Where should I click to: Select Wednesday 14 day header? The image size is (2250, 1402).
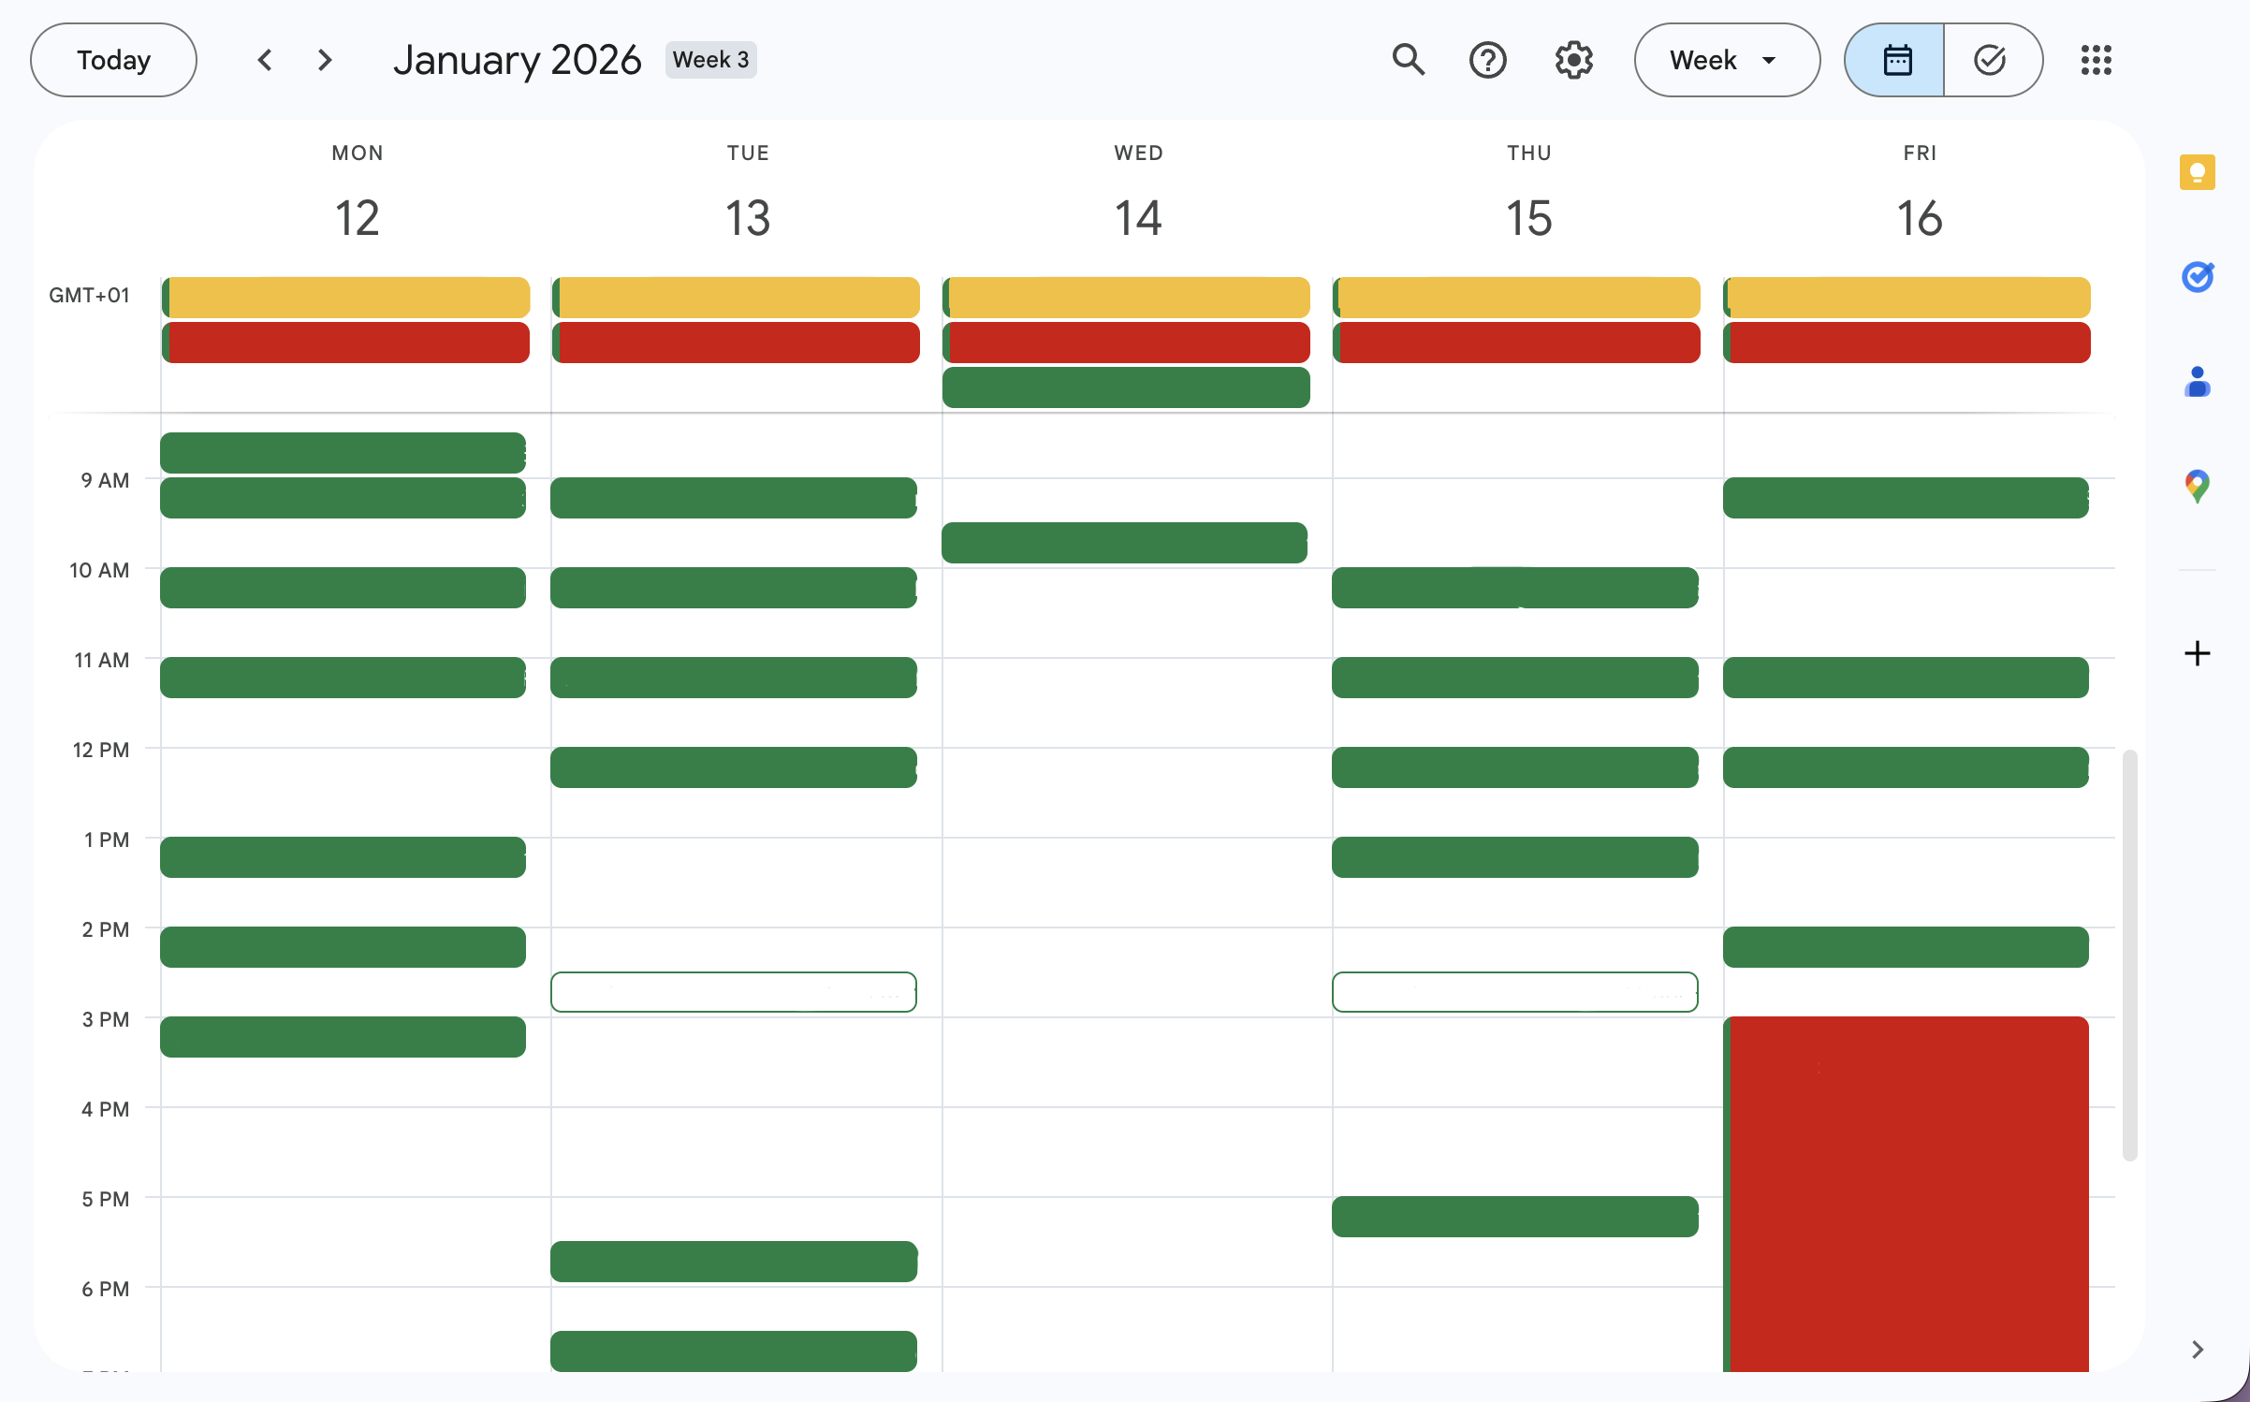pos(1137,217)
